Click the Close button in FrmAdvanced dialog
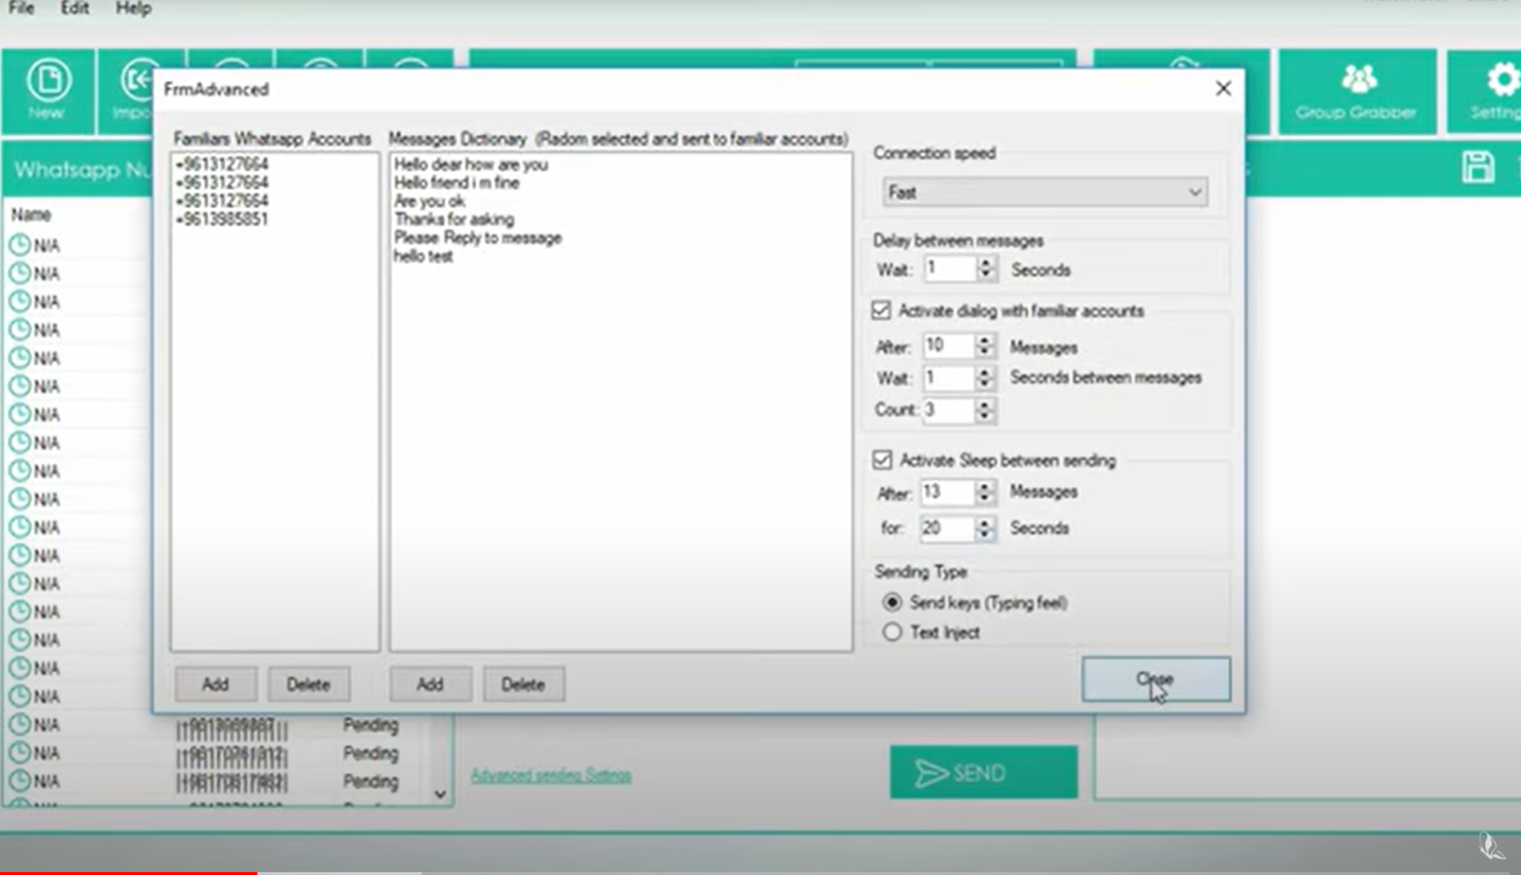This screenshot has width=1521, height=875. pyautogui.click(x=1155, y=678)
